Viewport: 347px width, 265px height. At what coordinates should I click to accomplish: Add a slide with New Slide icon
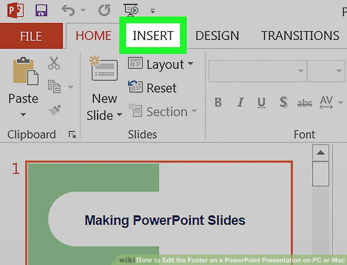pyautogui.click(x=104, y=68)
